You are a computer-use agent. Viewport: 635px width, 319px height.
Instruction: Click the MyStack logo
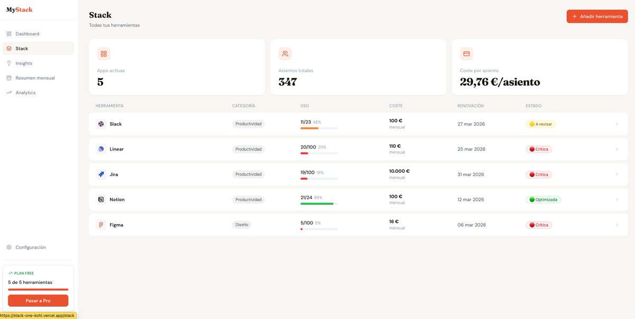[20, 10]
